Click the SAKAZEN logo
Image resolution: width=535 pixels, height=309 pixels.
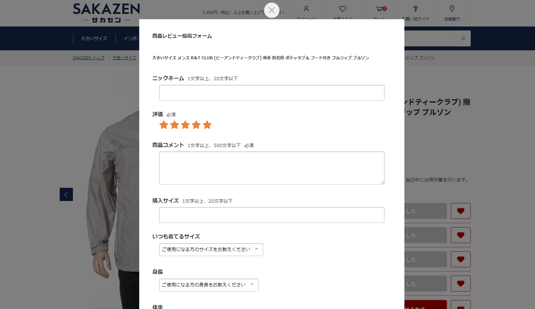coord(106,13)
